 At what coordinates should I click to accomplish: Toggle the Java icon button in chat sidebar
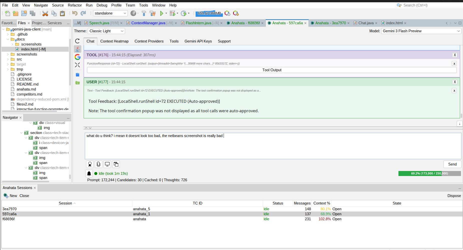coord(78,49)
